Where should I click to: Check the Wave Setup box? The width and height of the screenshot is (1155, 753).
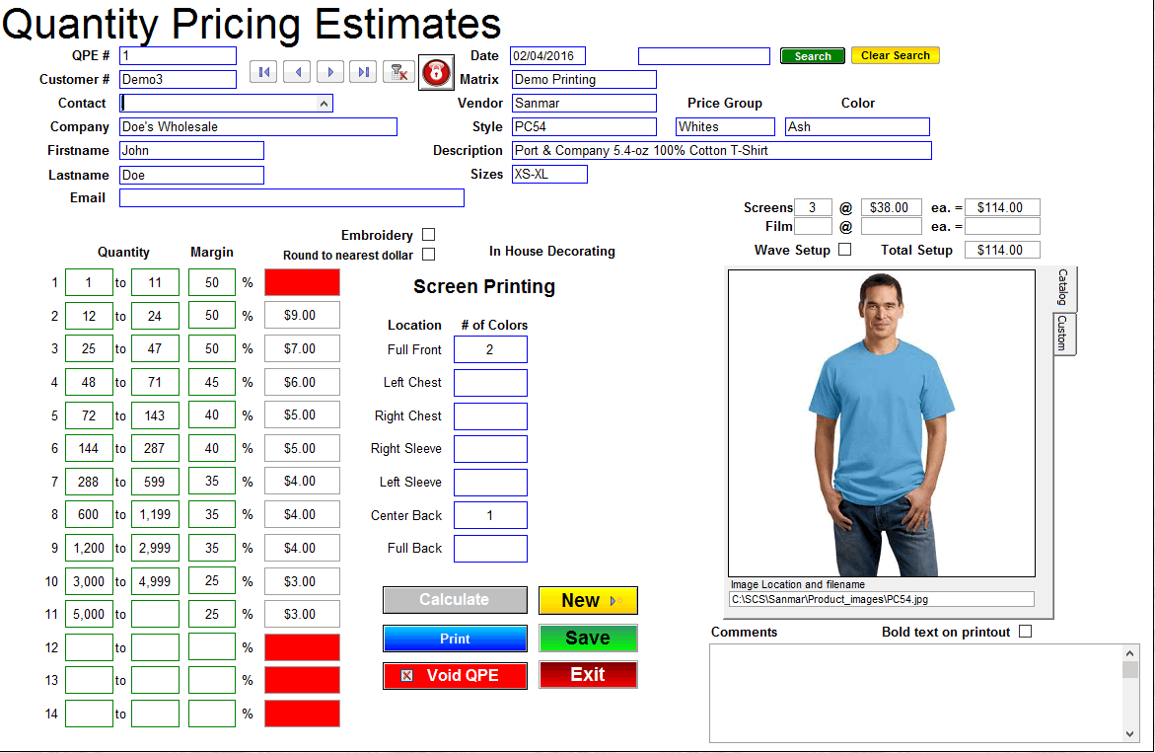point(844,250)
